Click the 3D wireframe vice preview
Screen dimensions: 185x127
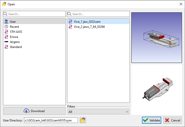click(x=156, y=37)
